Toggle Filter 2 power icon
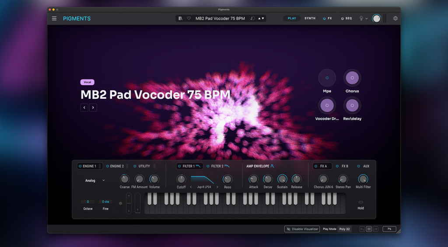The image size is (448, 247). click(x=208, y=166)
